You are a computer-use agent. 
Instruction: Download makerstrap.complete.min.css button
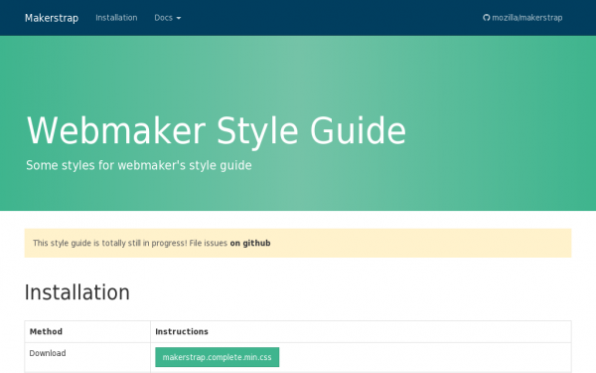[x=217, y=357]
